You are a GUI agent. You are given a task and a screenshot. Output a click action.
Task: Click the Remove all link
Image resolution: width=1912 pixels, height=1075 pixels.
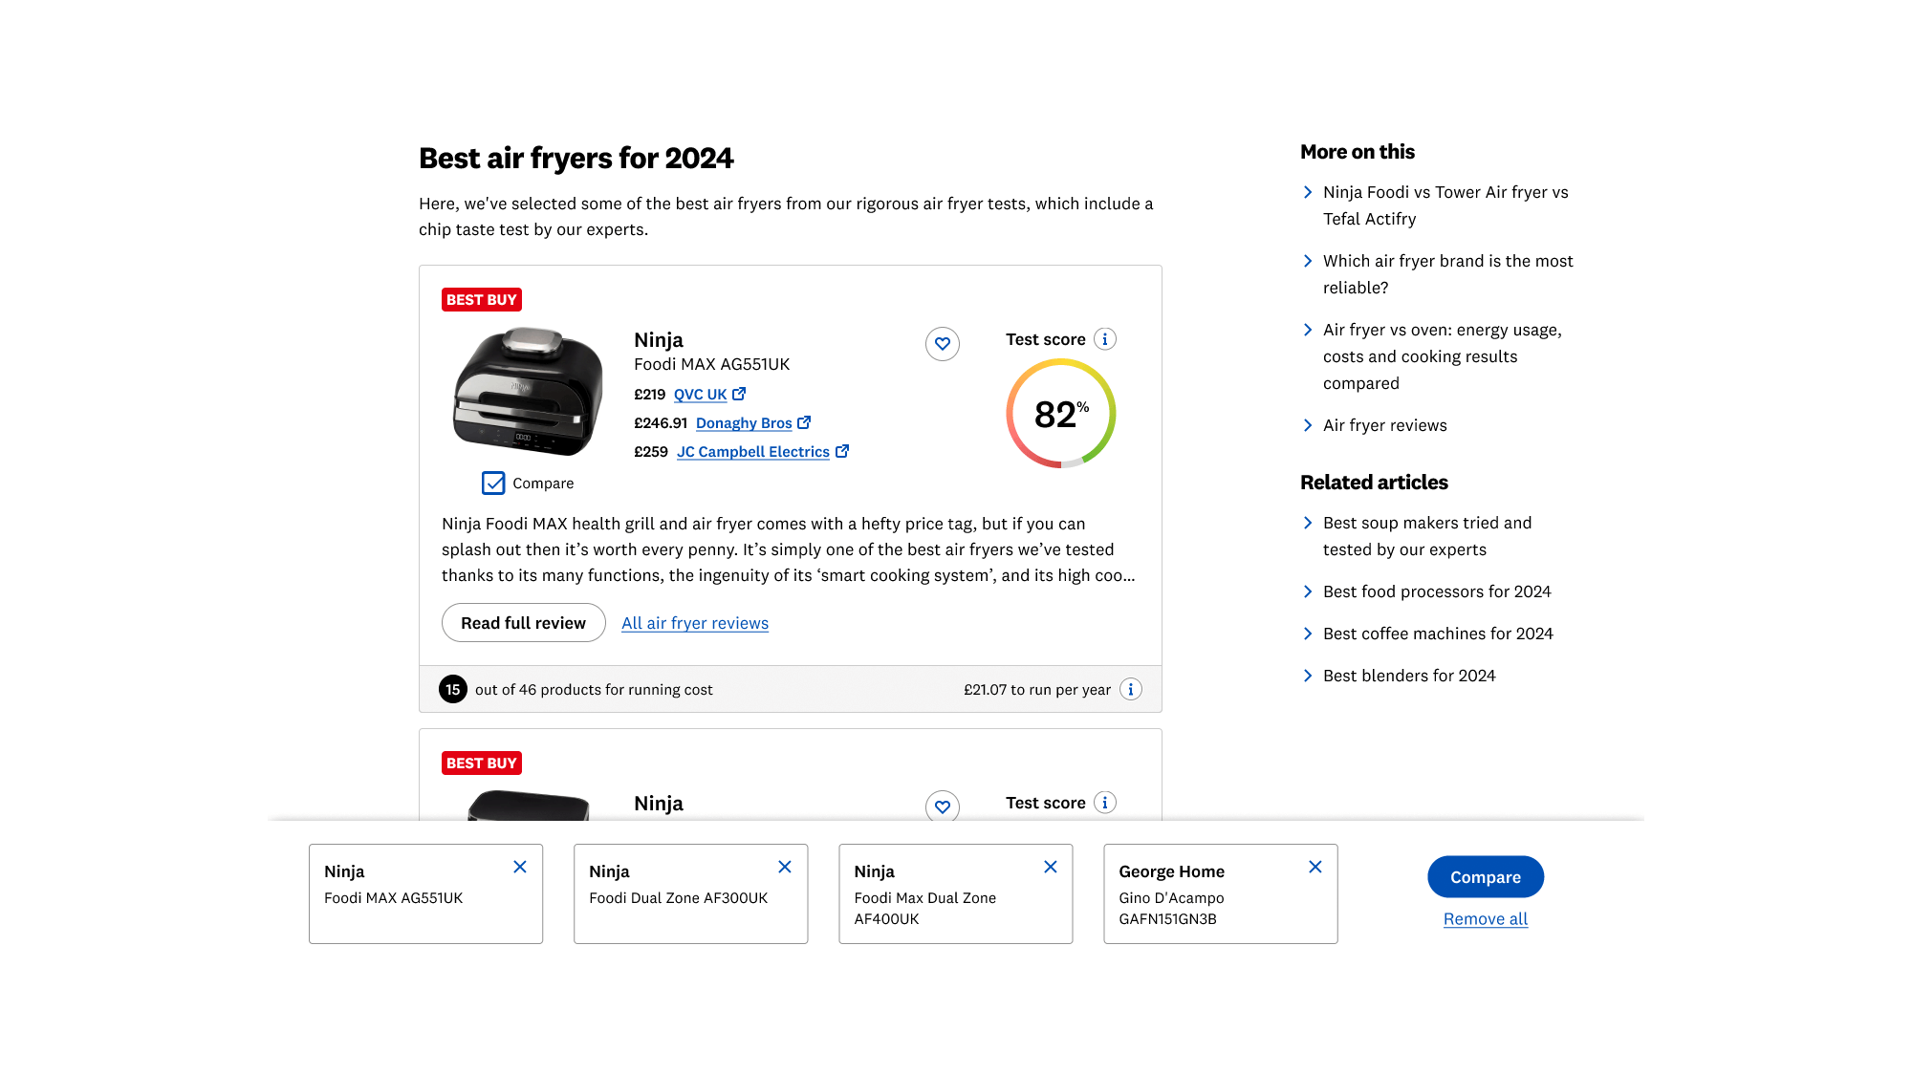[1485, 918]
